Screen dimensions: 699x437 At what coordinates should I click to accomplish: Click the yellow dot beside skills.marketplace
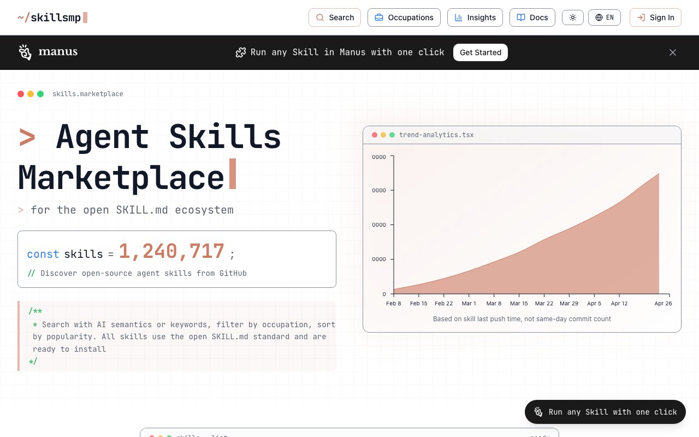[x=31, y=94]
